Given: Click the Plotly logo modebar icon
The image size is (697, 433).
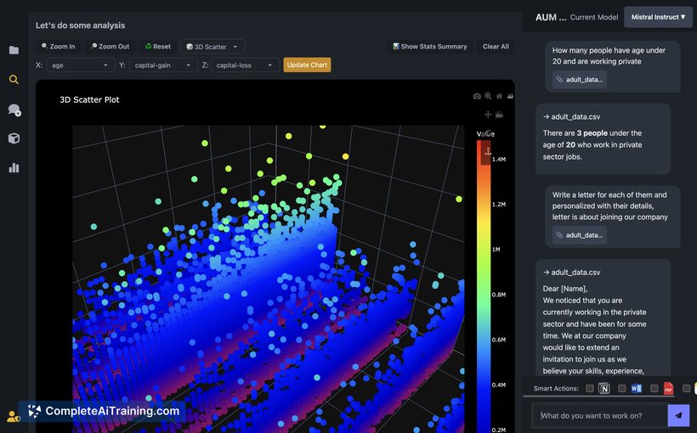Looking at the screenshot, I should pos(510,96).
